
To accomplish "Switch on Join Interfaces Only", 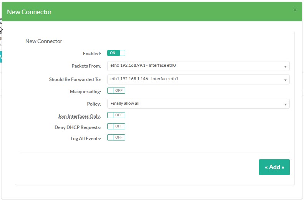I will pos(116,115).
